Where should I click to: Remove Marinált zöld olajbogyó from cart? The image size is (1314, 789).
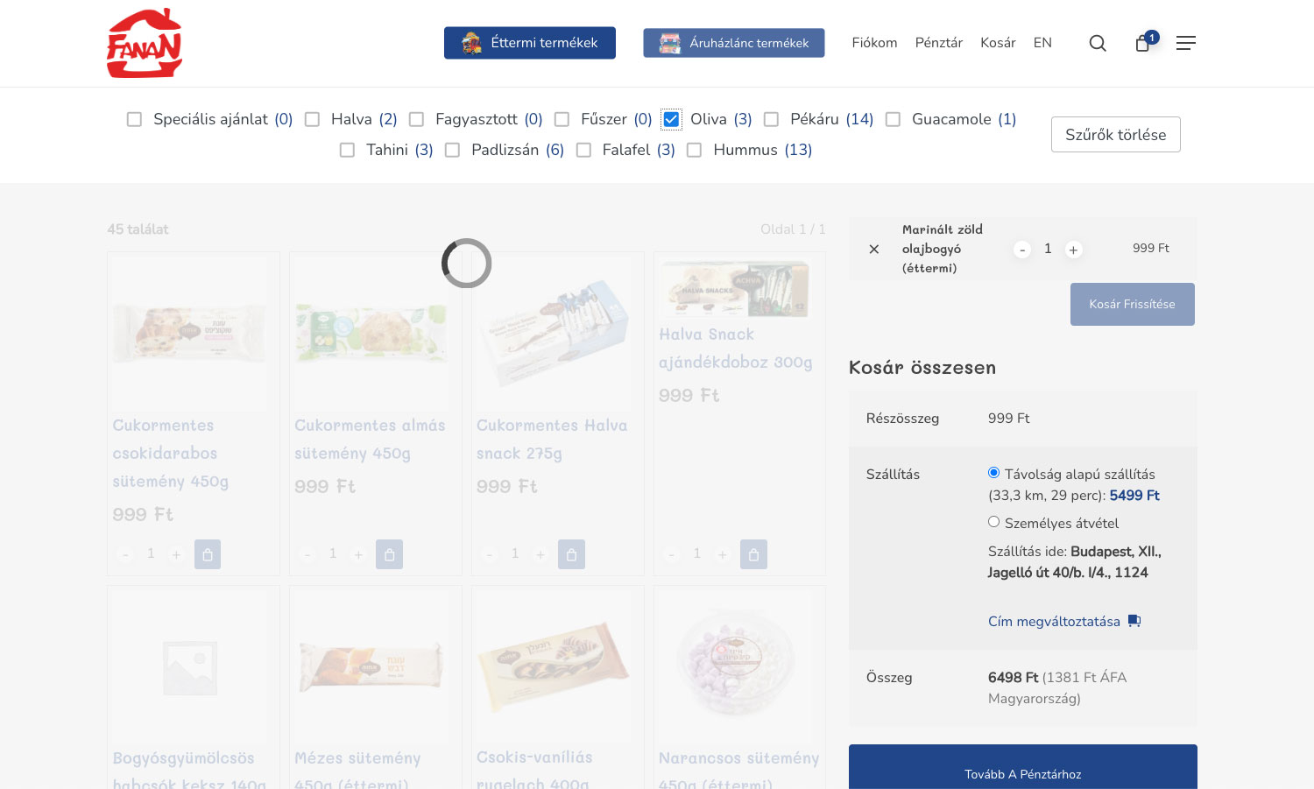coord(873,250)
